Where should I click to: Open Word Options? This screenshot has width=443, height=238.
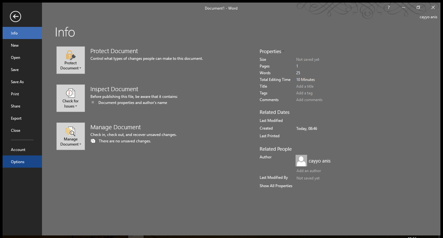click(x=22, y=162)
